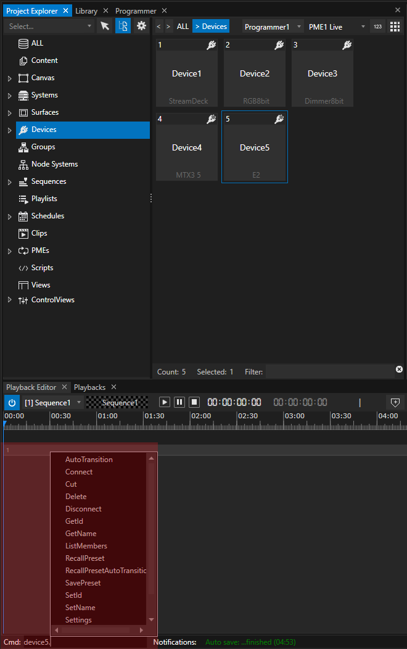The height and width of the screenshot is (649, 407).
Task: Toggle the 123 numbering button
Action: 377,27
